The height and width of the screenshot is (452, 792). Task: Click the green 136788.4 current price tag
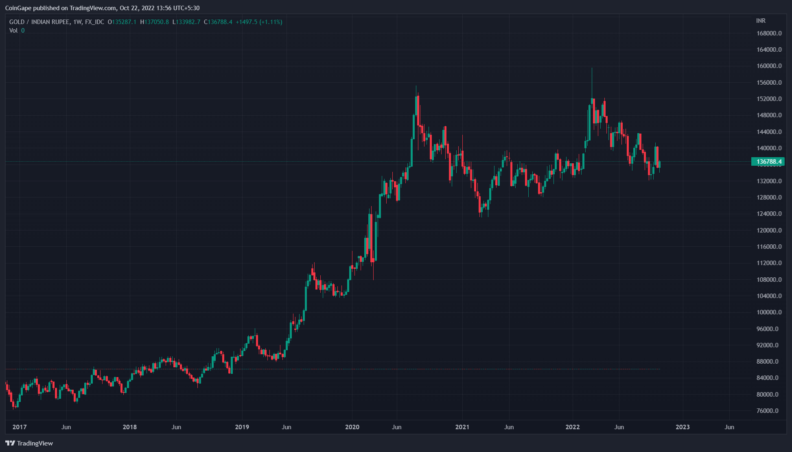click(768, 162)
